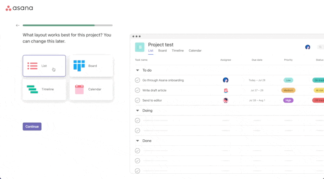The image size is (324, 179).
Task: Click the blue Board icon
Action: click(79, 66)
